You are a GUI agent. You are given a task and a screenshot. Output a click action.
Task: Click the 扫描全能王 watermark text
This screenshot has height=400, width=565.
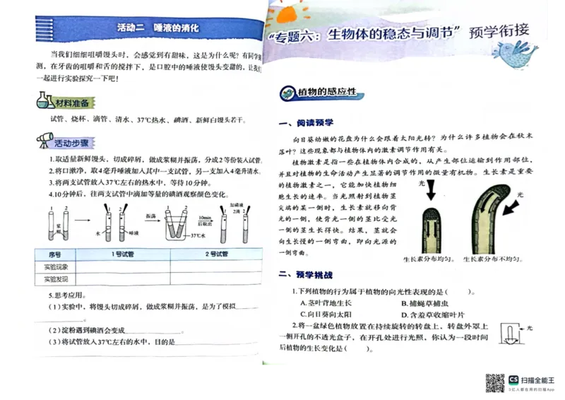pyautogui.click(x=537, y=380)
